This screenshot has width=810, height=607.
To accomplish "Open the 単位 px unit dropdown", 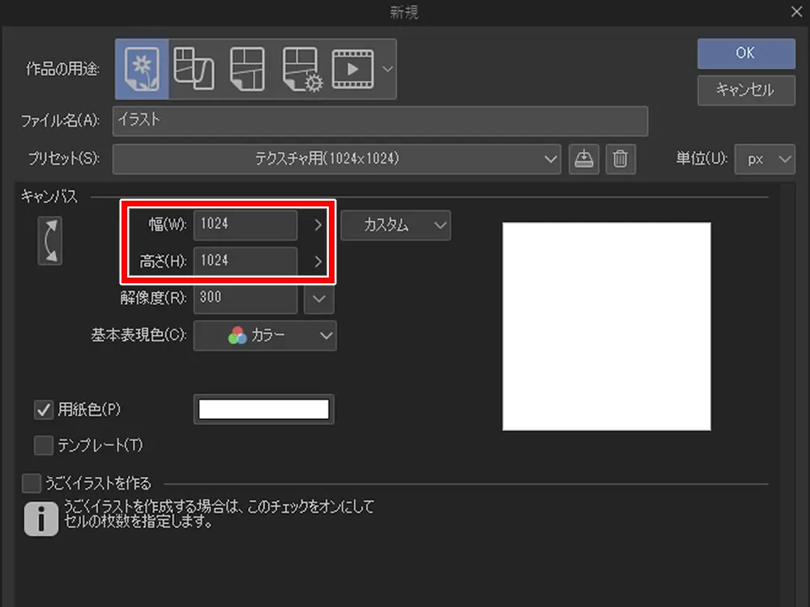I will point(765,159).
